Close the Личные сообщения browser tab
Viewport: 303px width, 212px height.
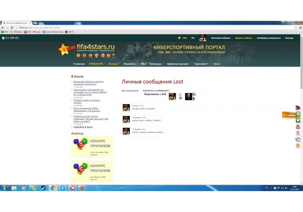pyautogui.click(x=30, y=23)
